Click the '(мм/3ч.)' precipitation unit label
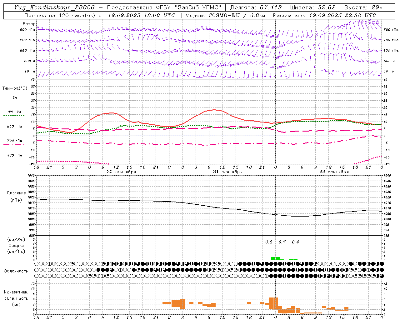 (16, 240)
